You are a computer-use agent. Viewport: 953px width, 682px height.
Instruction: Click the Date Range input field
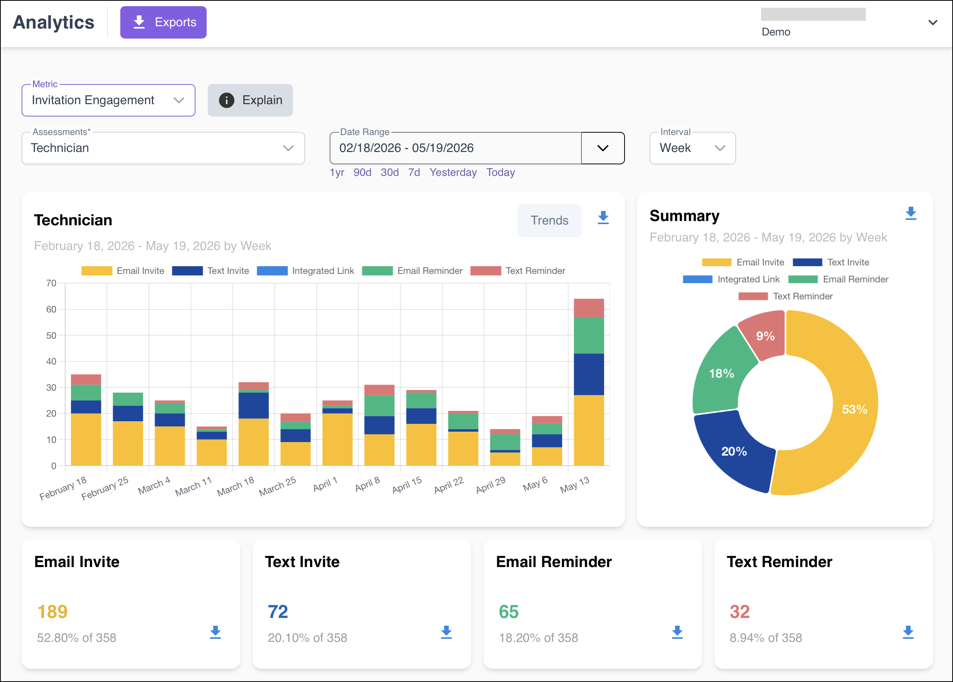(455, 148)
